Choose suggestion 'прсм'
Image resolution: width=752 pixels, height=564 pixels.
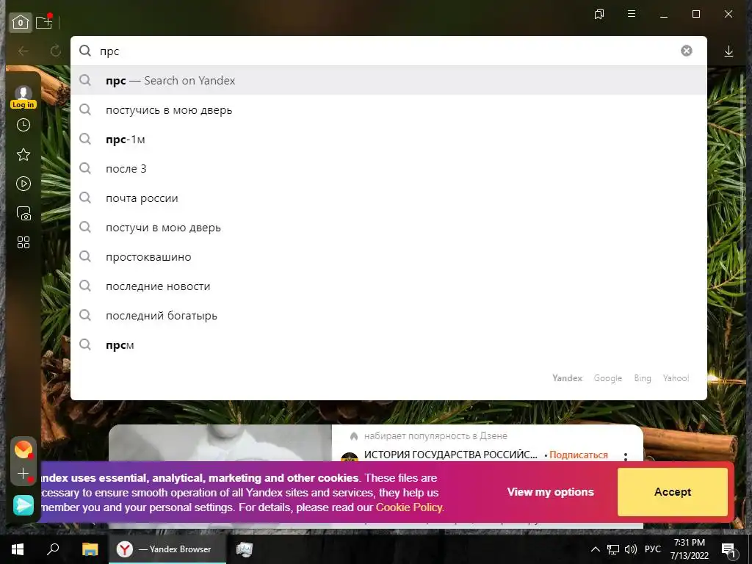388,345
